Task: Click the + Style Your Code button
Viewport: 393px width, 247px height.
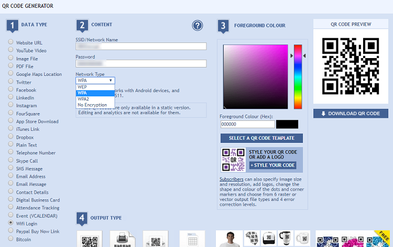Action: pyautogui.click(x=272, y=165)
